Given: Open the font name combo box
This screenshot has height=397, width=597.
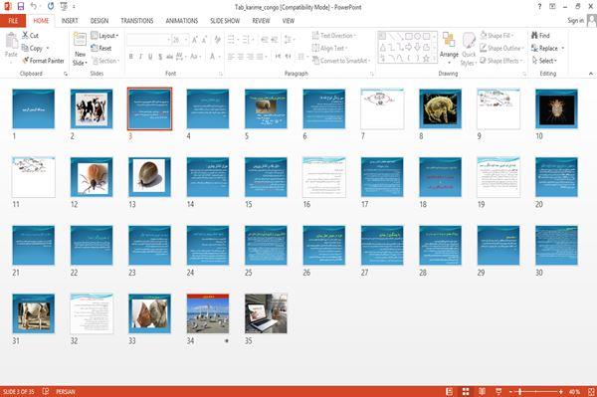Looking at the screenshot, I should pos(148,40).
